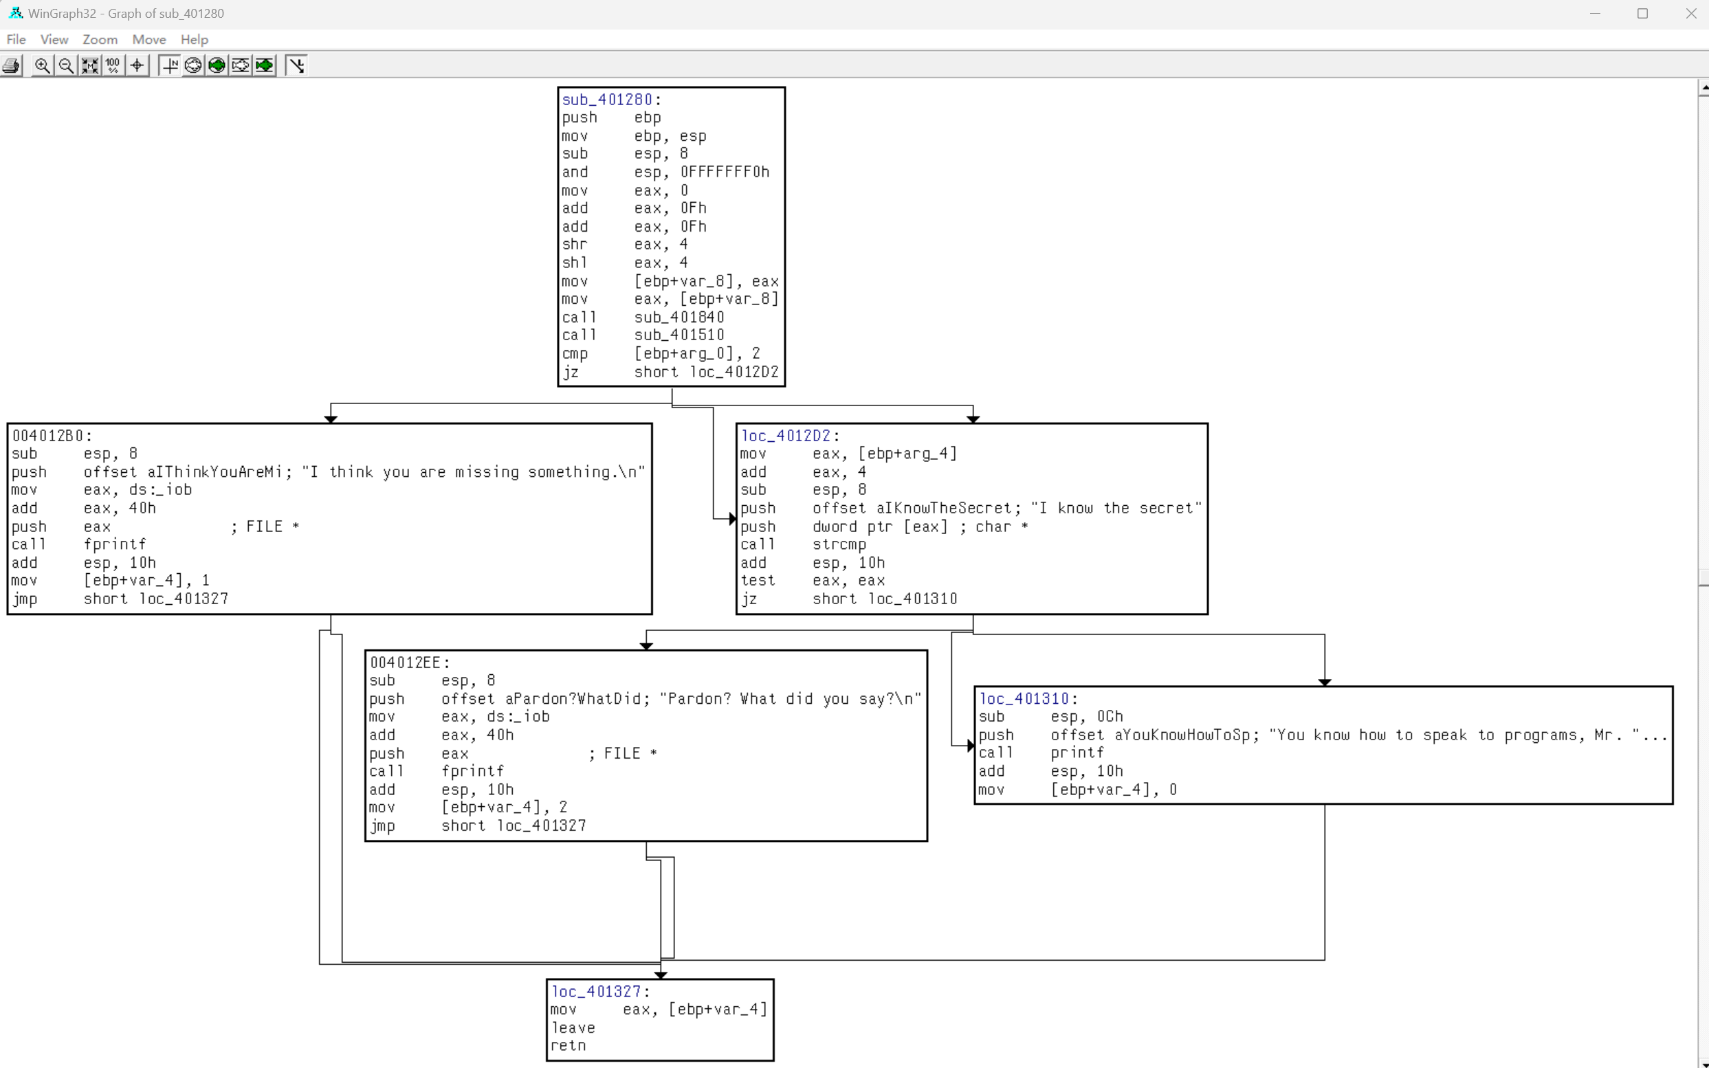Click the 'sub esp, 0Ch' instruction
Screen dimensions: 1709x1068
(1050, 716)
